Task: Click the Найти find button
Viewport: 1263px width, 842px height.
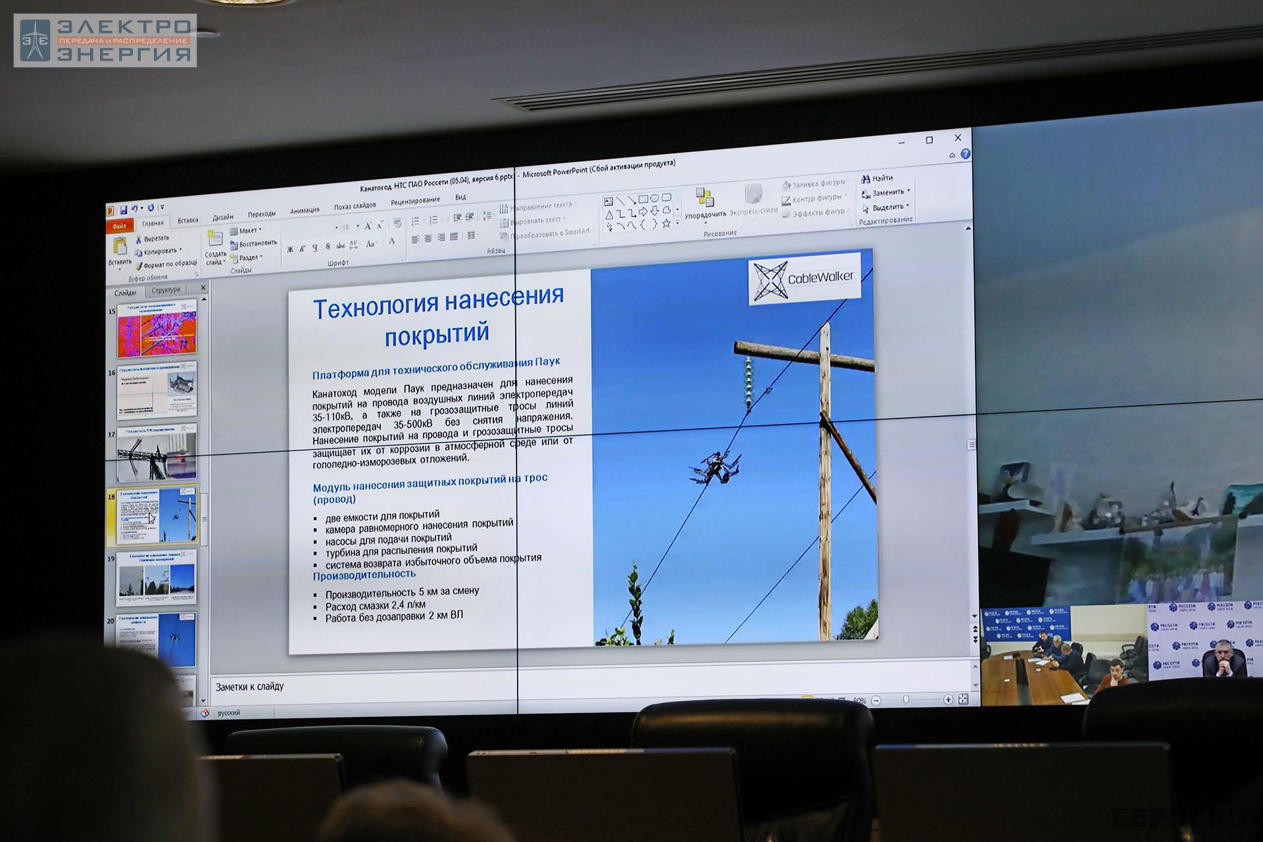Action: 877,178
